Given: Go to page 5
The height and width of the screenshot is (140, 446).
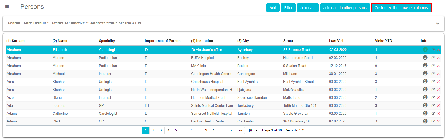Looking at the screenshot, I should click(x=176, y=130).
